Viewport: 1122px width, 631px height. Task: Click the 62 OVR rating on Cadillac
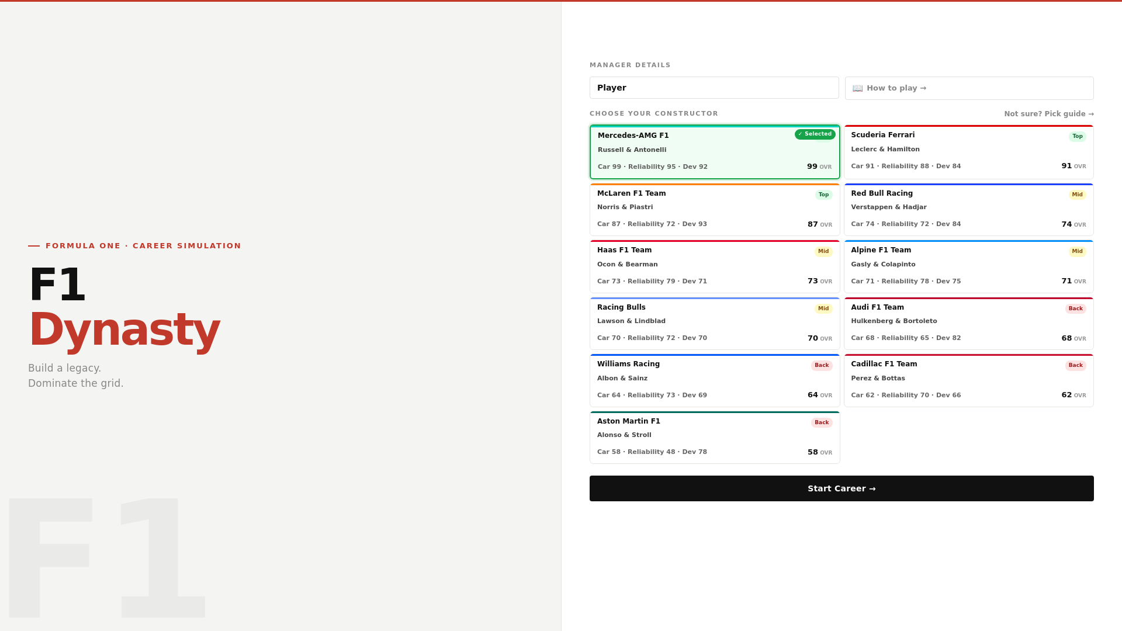[x=1073, y=395]
